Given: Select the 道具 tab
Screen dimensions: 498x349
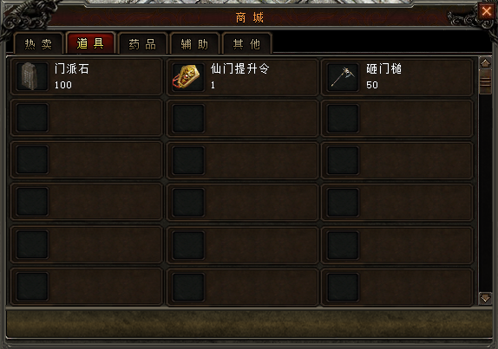Looking at the screenshot, I should pyautogui.click(x=90, y=43).
